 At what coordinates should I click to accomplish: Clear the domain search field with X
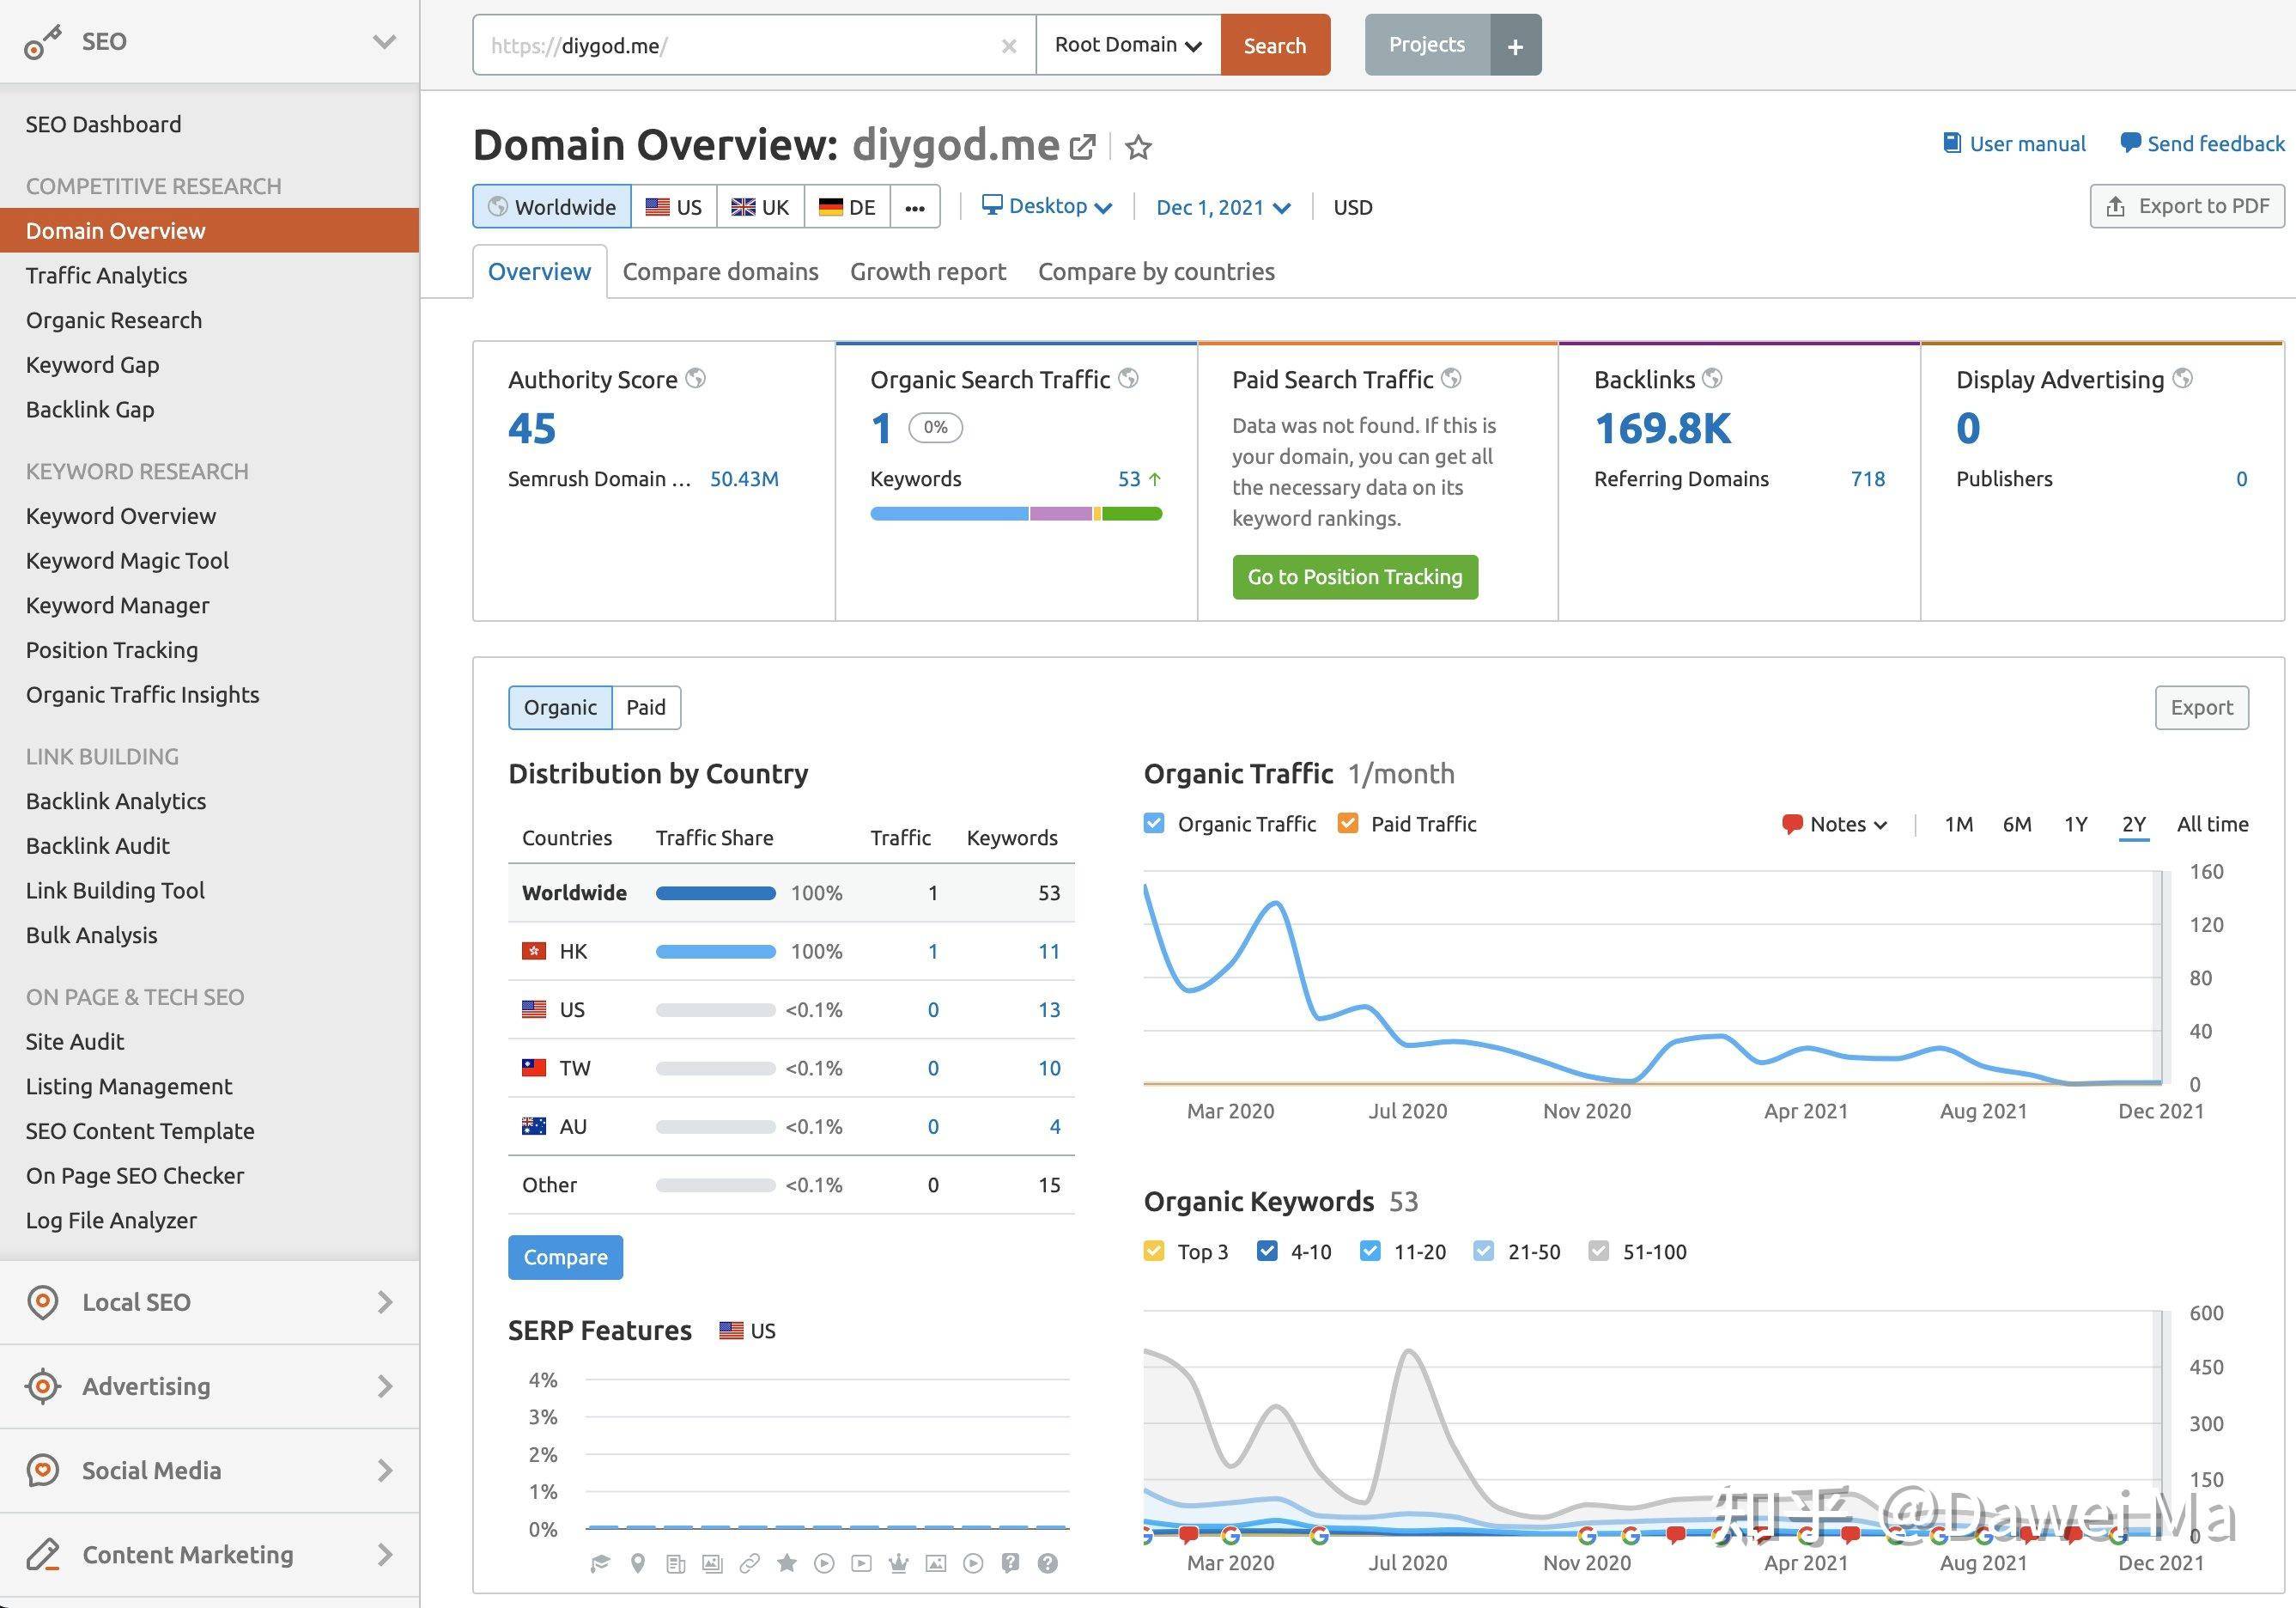pyautogui.click(x=1009, y=46)
